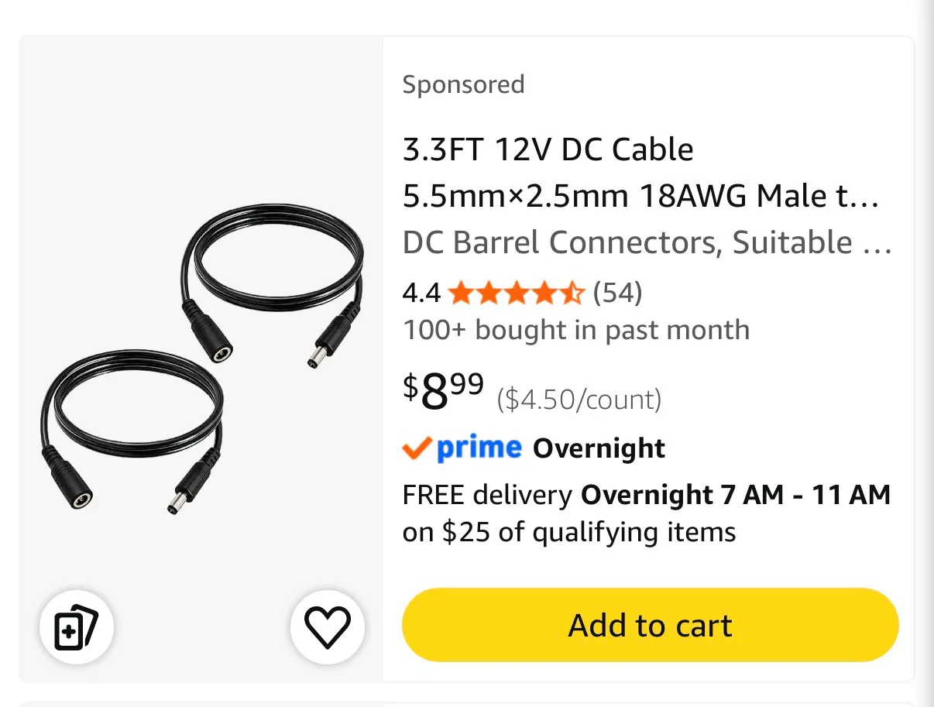Click the 5.5mm×2.5mm 18AWG title line
This screenshot has width=934, height=707.
coord(641,197)
